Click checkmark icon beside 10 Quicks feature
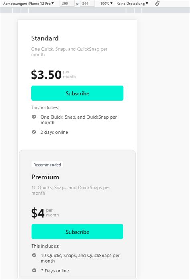The image size is (190, 280). [34, 255]
